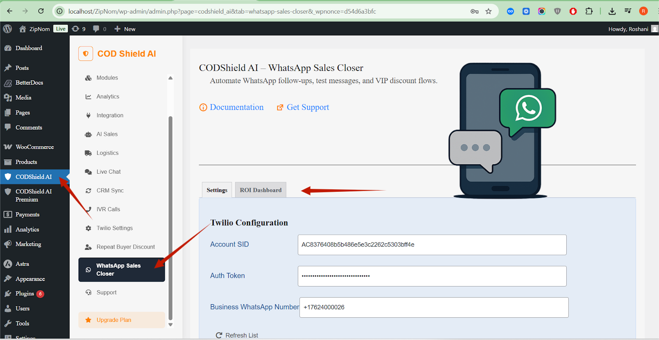Click the Upgrade Plan button
This screenshot has height=340, width=659.
(x=122, y=320)
